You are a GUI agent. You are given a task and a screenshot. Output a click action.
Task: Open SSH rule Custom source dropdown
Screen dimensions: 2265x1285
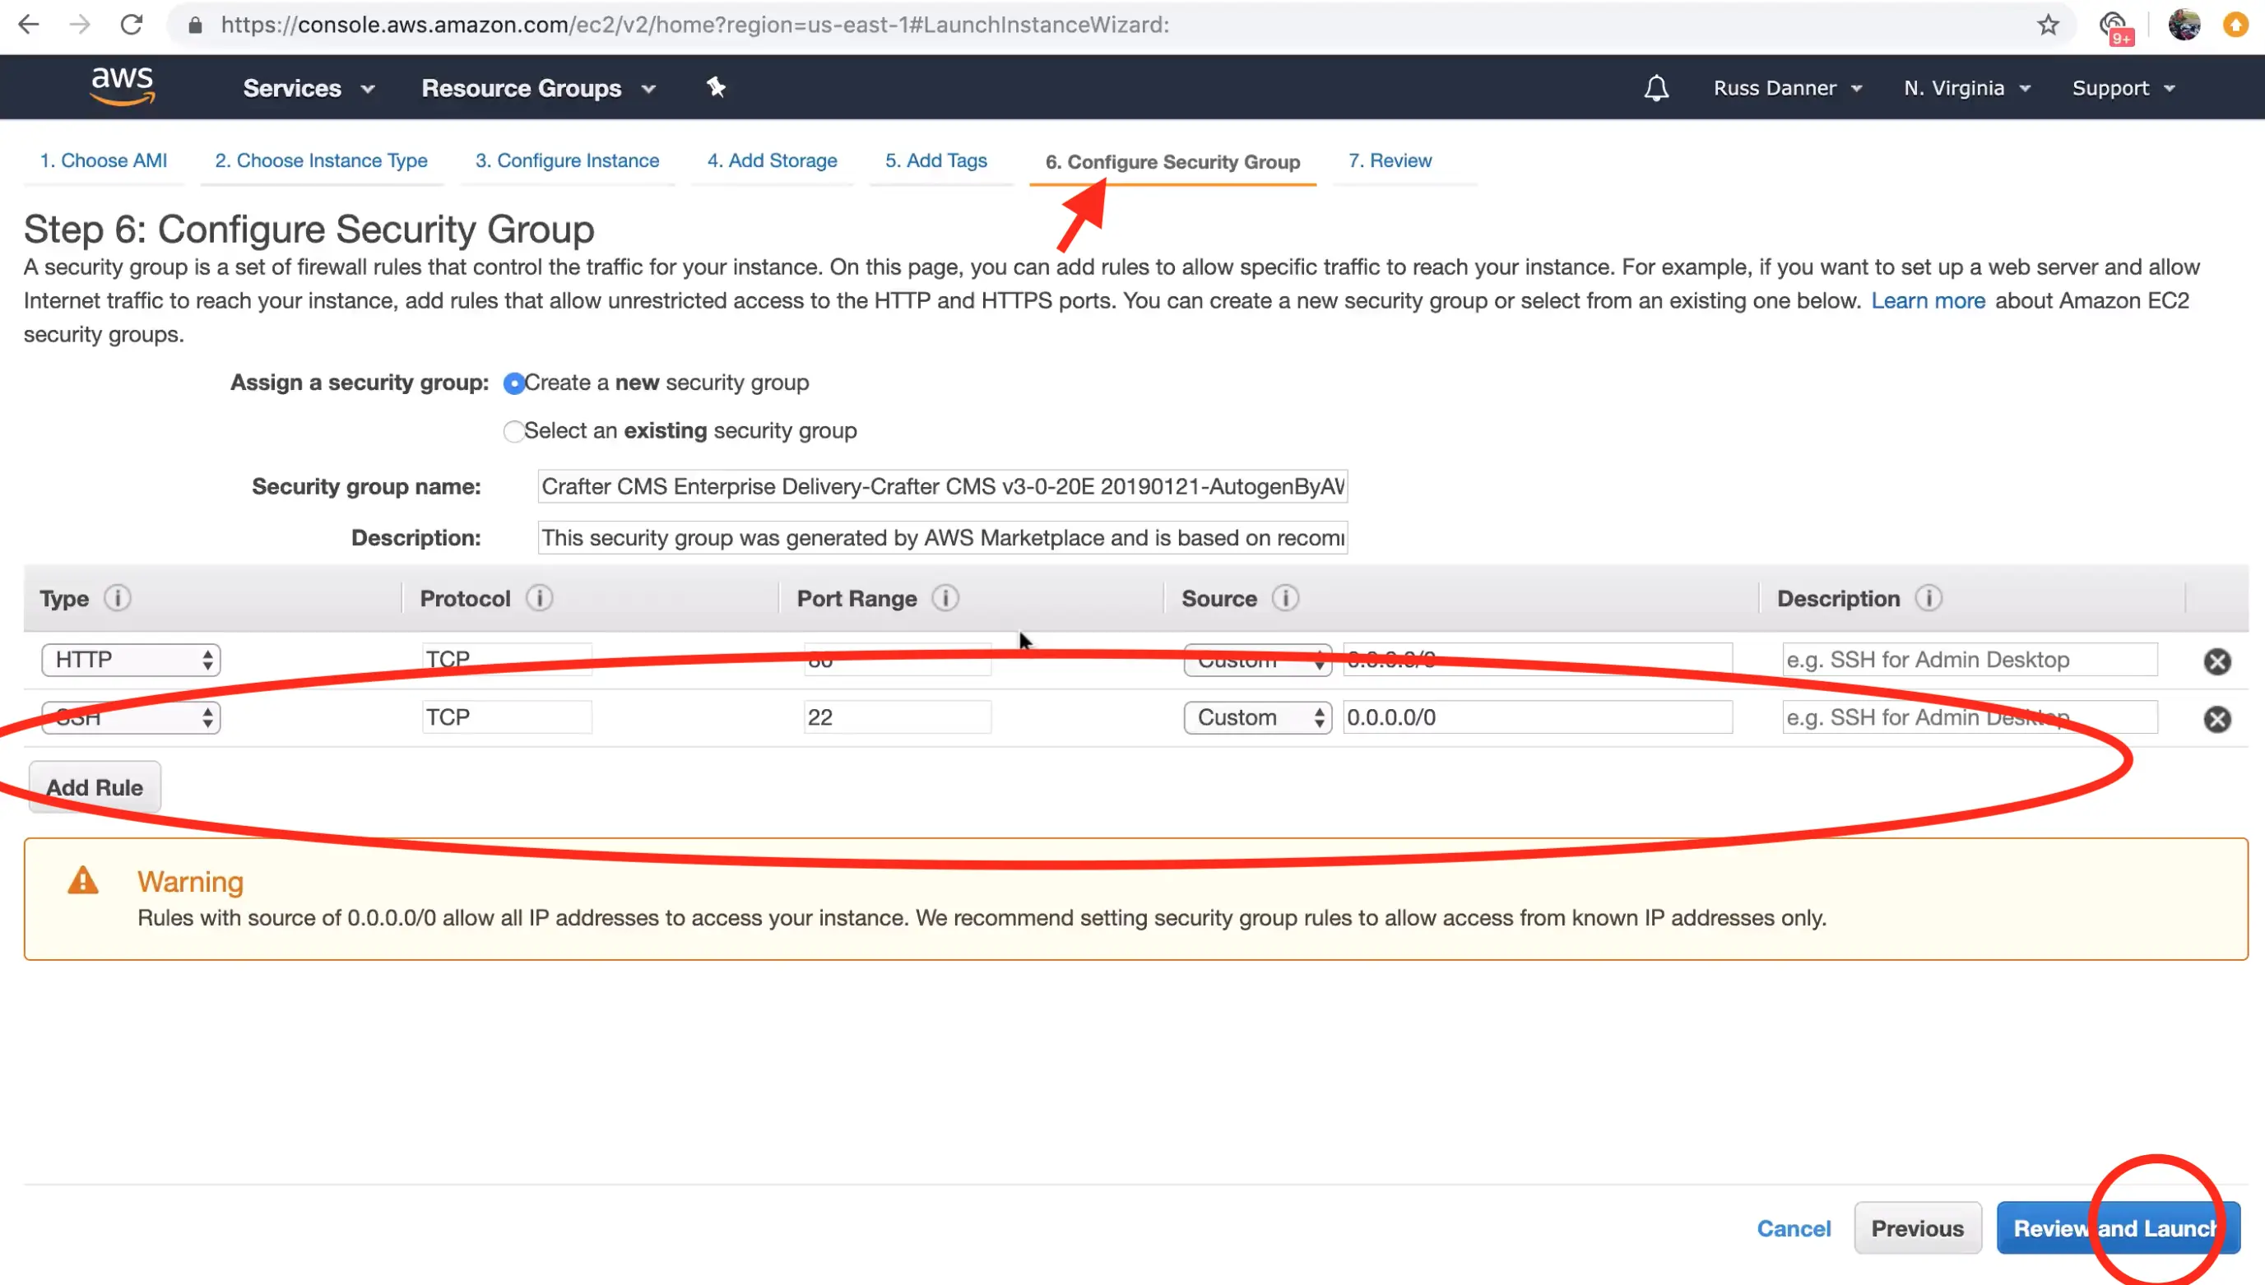1256,717
